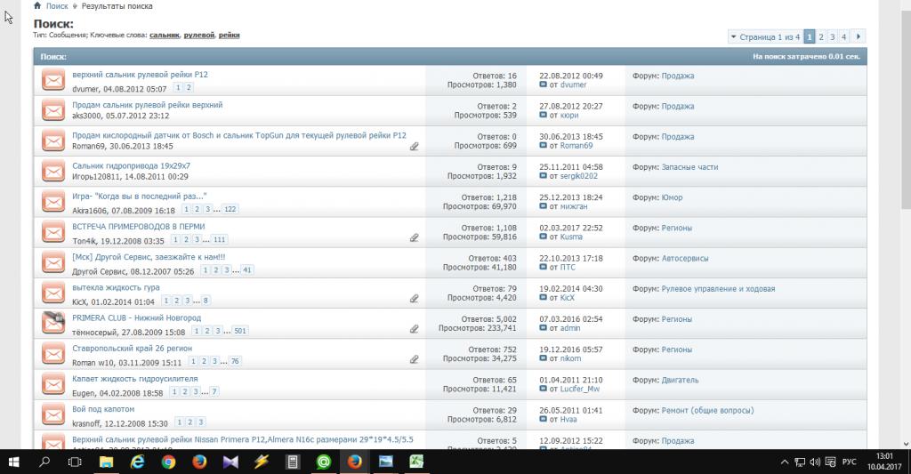Open the forum 'Запасные части' link

[689, 166]
